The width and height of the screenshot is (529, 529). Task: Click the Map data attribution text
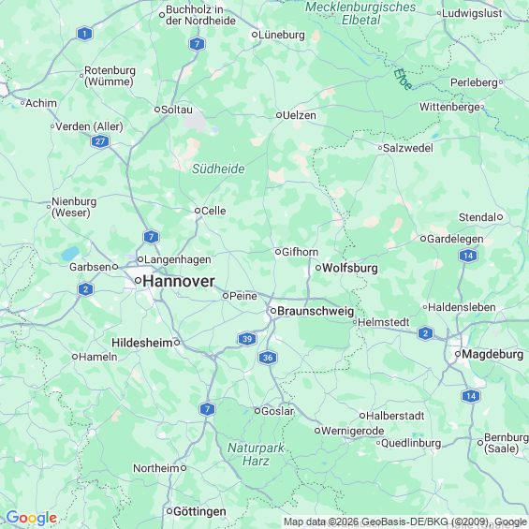[404, 522]
